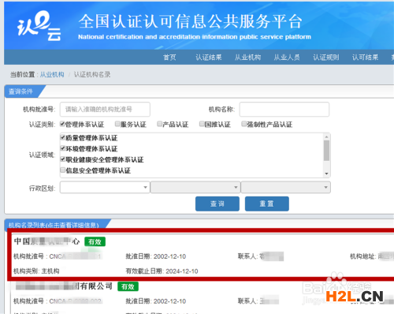Focus the 机构名称 input field
Image resolution: width=394 pixels, height=314 pixels.
[284, 109]
